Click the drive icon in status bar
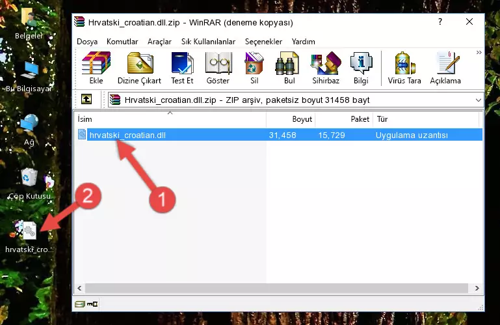The image size is (500, 325). point(80,304)
